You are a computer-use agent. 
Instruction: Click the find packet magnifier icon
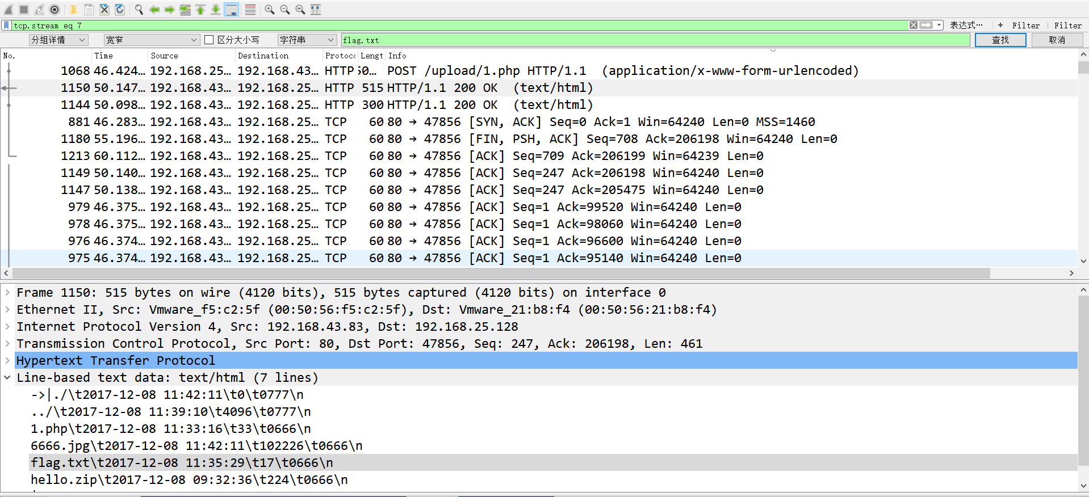[139, 10]
